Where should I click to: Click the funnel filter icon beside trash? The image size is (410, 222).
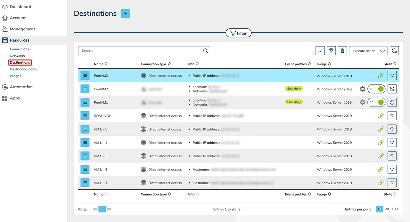click(331, 51)
